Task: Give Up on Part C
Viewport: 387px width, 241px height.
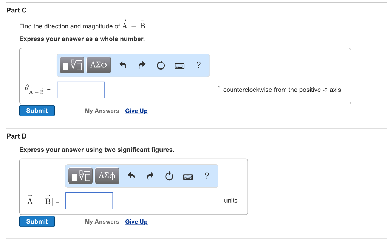Action: (x=136, y=111)
